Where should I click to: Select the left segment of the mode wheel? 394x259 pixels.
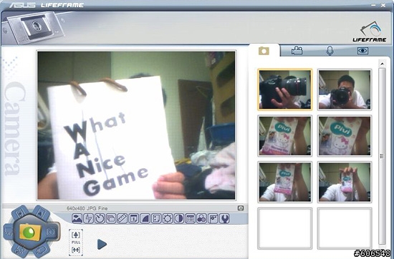tap(9, 231)
